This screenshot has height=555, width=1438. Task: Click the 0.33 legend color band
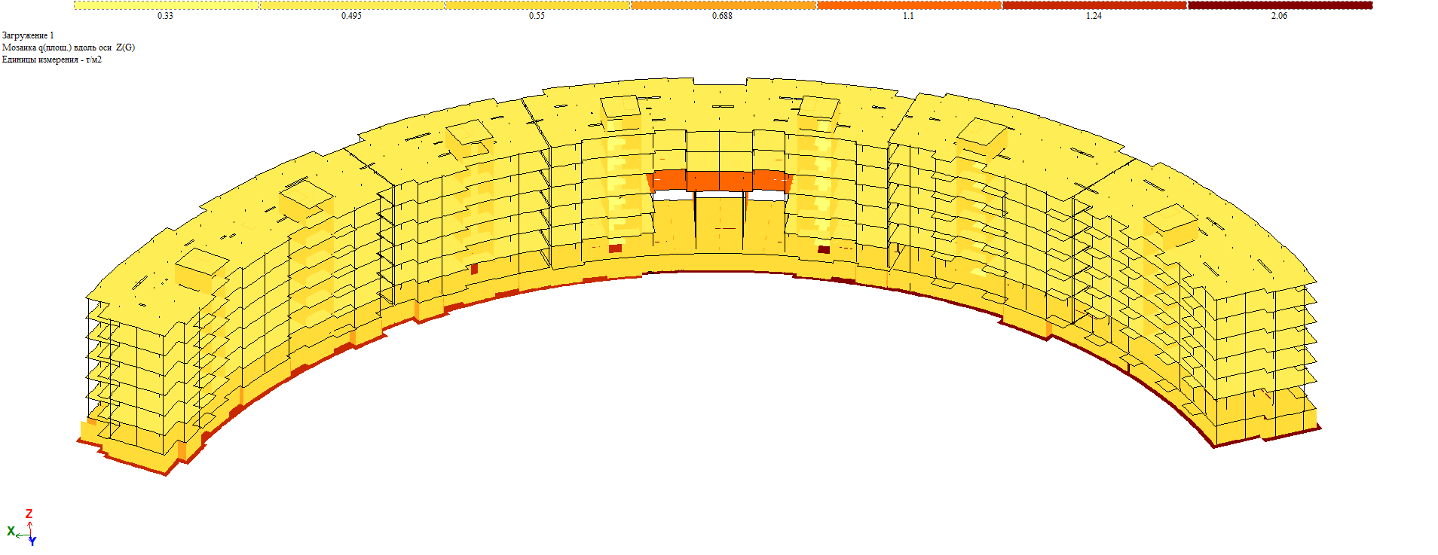[166, 5]
